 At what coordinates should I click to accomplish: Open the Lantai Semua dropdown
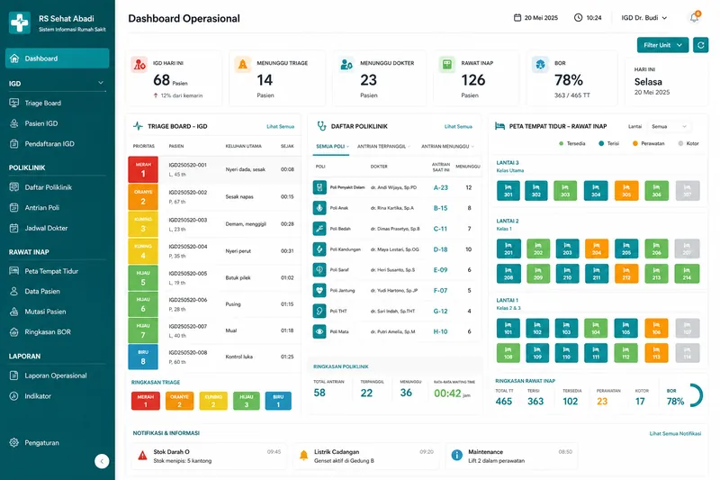[x=668, y=126]
